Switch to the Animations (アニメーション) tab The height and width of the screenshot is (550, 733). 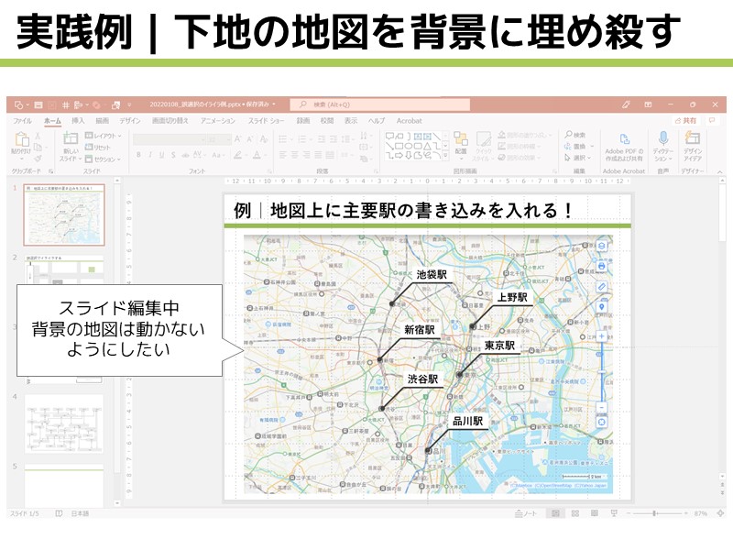point(217,121)
